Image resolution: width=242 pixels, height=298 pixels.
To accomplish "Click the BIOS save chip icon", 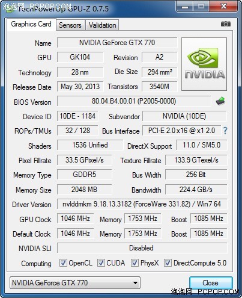I will (x=220, y=101).
